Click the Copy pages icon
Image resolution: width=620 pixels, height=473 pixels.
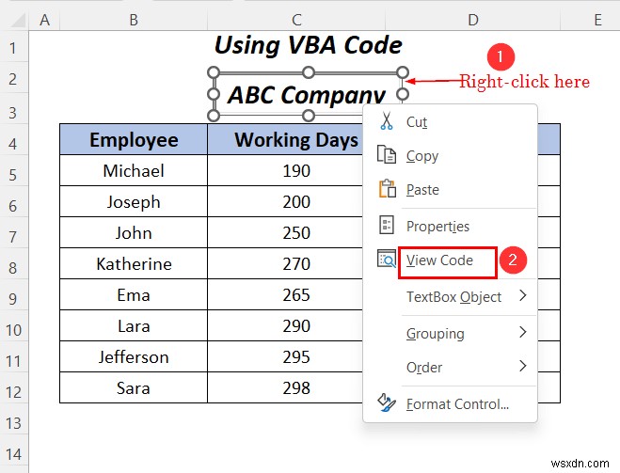[x=386, y=154]
